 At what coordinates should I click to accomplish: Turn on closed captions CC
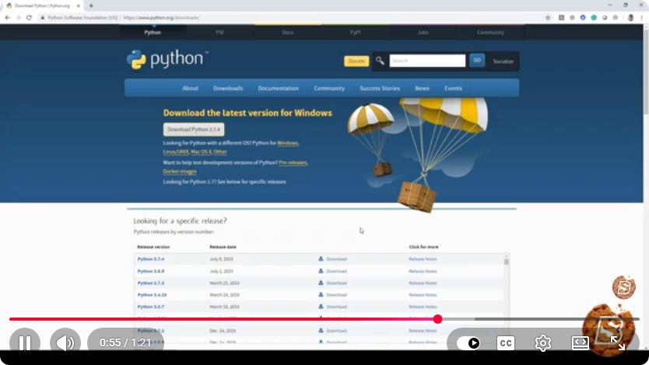pos(505,343)
